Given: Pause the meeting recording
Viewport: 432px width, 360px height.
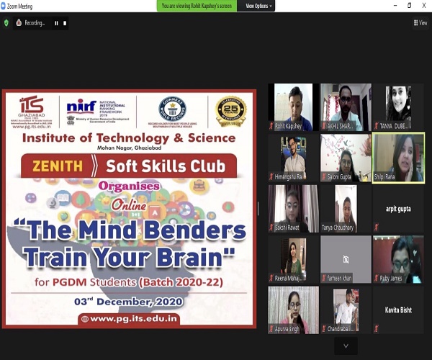Looking at the screenshot, I should 56,24.
